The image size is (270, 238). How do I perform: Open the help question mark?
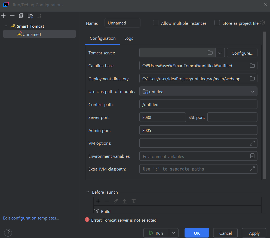(x=8, y=233)
